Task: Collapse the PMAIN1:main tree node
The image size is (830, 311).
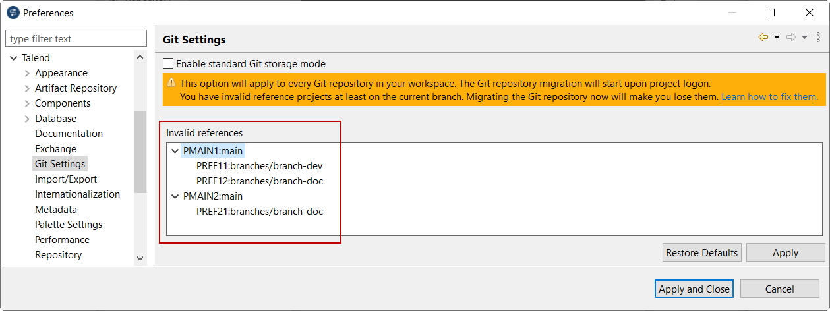Action: tap(175, 151)
